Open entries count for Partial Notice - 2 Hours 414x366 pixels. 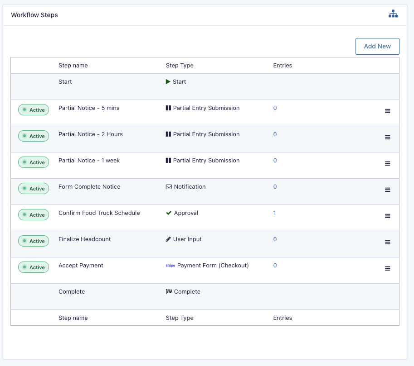coord(275,134)
